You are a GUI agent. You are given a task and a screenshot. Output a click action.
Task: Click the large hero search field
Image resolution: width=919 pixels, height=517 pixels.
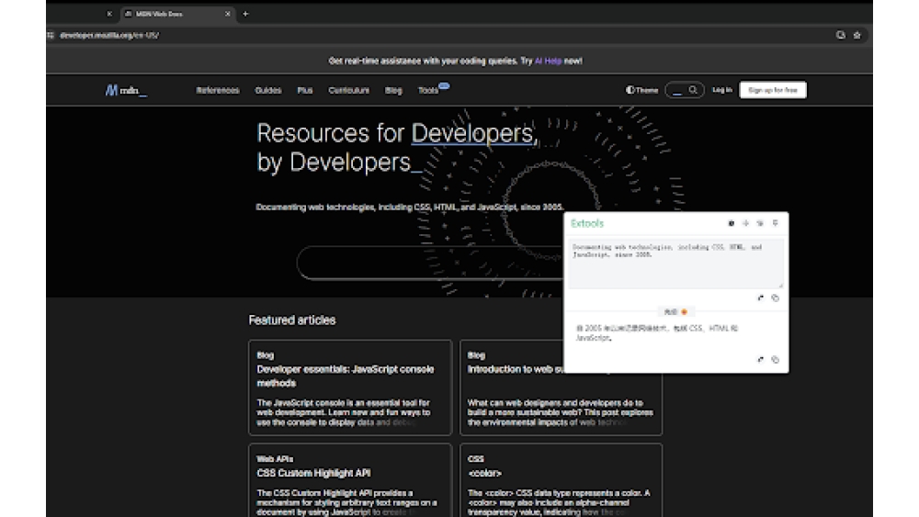(x=431, y=263)
